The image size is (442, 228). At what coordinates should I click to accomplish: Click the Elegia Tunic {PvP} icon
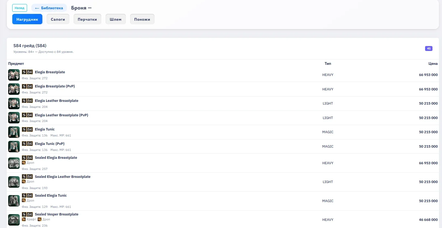point(14,147)
